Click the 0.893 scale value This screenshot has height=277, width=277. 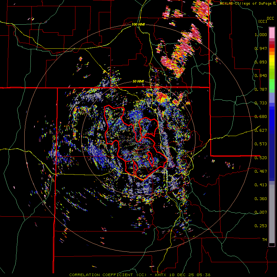[x=261, y=62]
